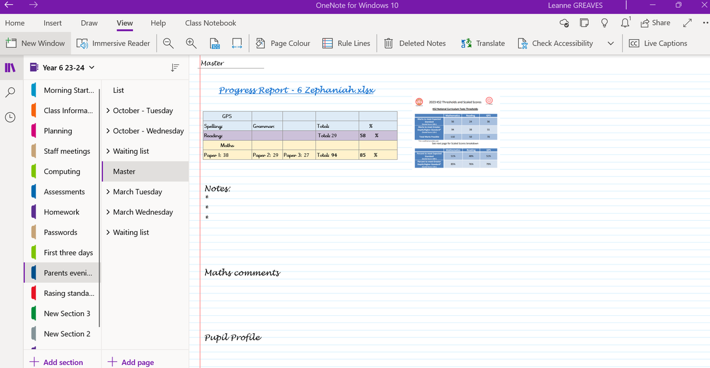
Task: Select the View tab
Action: [x=125, y=23]
